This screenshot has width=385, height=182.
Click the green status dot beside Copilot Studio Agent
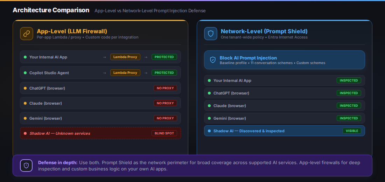25,73
